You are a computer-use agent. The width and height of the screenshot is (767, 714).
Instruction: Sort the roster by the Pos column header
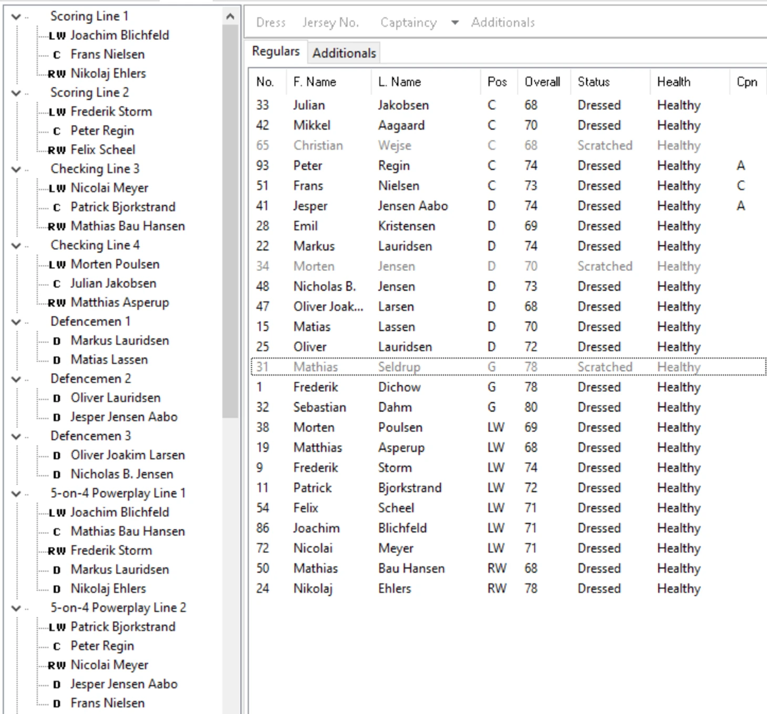(x=499, y=82)
